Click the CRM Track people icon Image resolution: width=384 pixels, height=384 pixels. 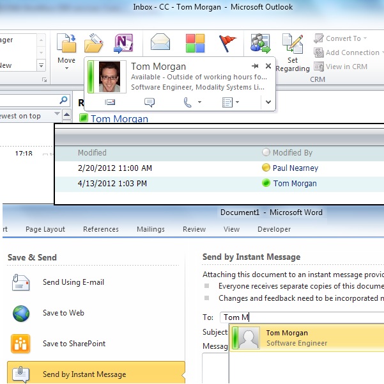260,44
